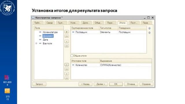Click the Тип итогов column header
The height and width of the screenshot is (104, 185).
tap(109, 28)
